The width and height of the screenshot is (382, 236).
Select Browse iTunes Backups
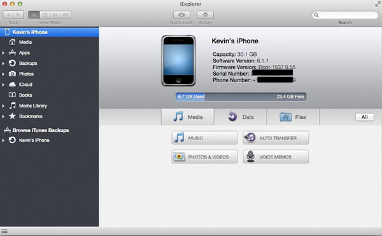coord(41,130)
